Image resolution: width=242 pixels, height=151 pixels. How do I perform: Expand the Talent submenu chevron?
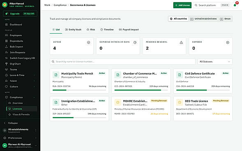34,81
